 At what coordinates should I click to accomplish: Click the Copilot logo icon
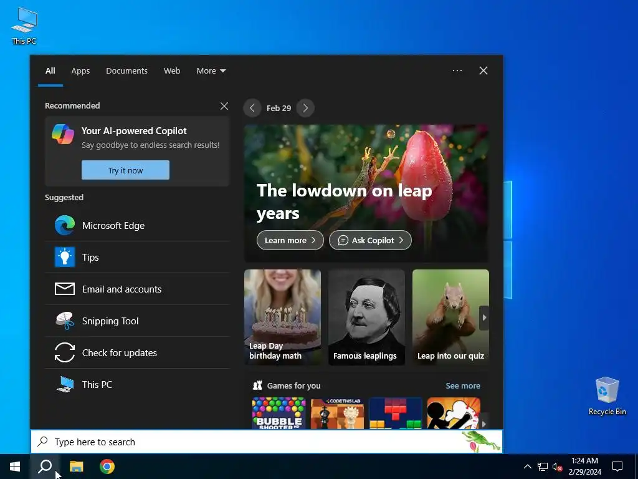(x=63, y=134)
